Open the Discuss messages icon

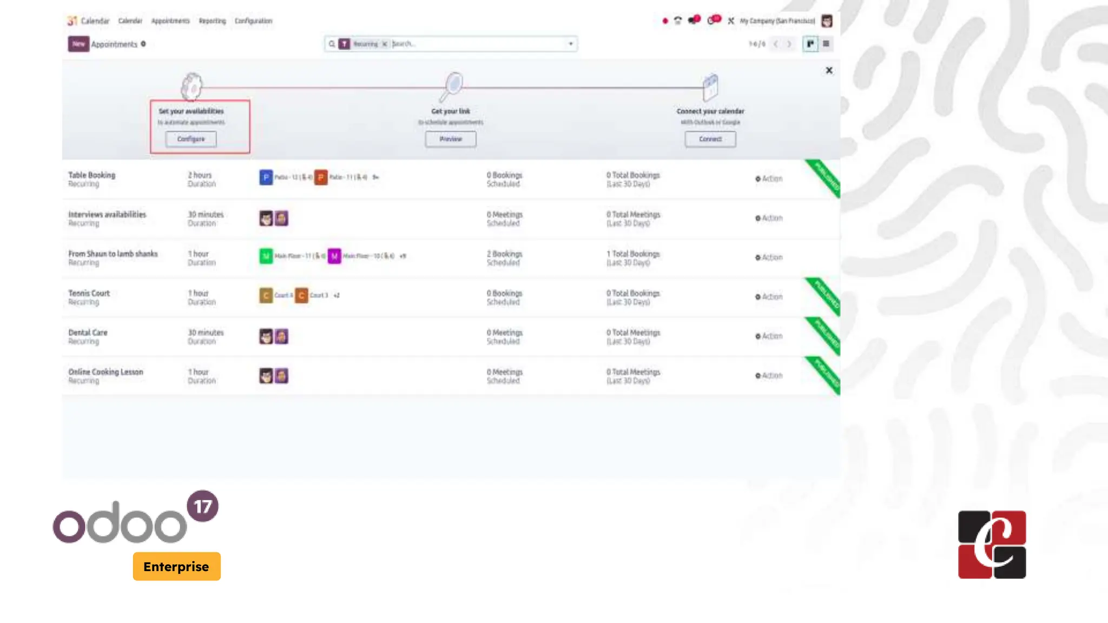(x=694, y=21)
